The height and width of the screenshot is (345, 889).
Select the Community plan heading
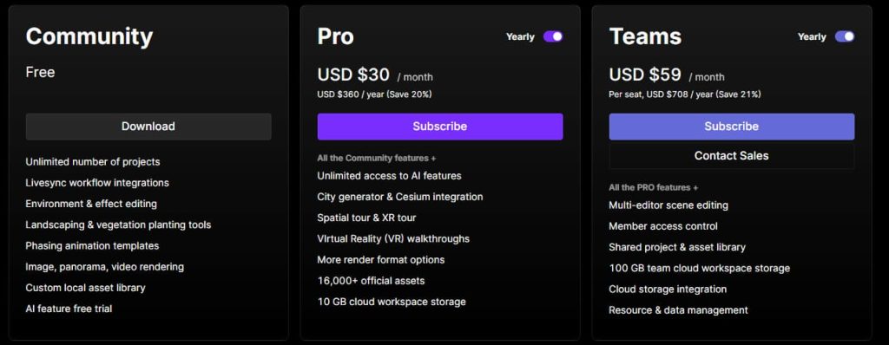coord(89,36)
